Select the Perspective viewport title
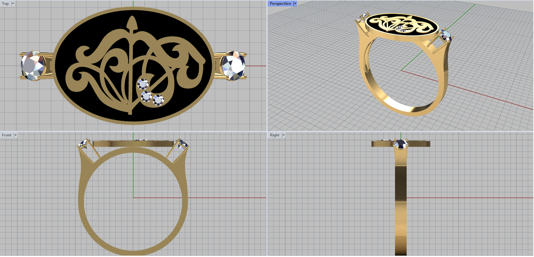The height and width of the screenshot is (257, 534). click(x=280, y=4)
